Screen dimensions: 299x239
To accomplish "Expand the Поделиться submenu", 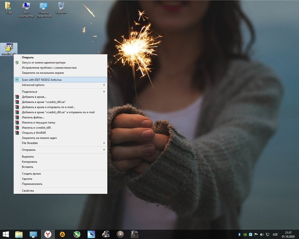I will 30,92.
